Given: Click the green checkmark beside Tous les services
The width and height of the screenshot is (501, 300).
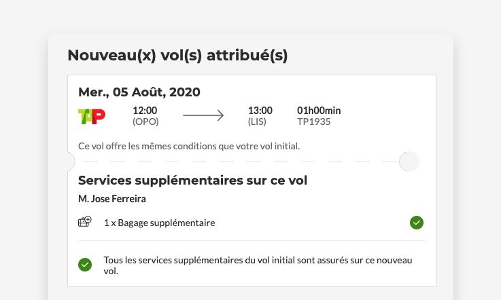Looking at the screenshot, I should tap(85, 265).
